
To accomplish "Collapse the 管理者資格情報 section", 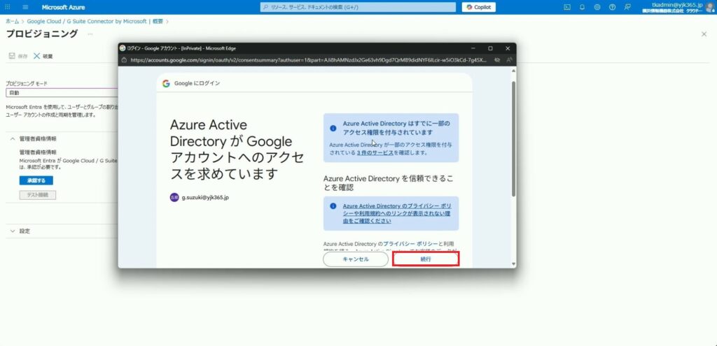I will pos(13,138).
